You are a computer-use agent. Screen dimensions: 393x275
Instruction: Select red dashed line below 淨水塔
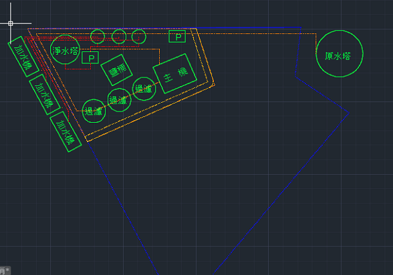(78, 69)
